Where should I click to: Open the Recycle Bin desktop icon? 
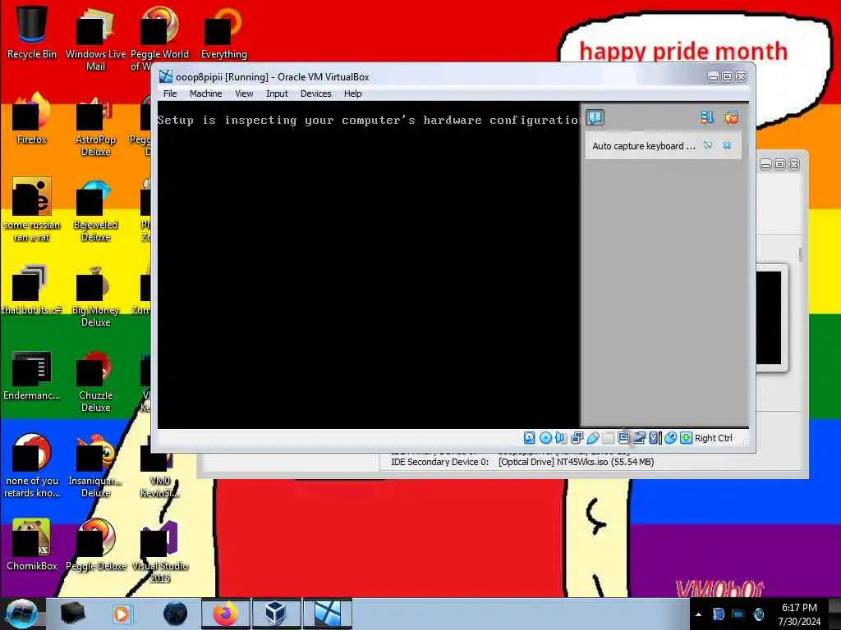pyautogui.click(x=31, y=32)
